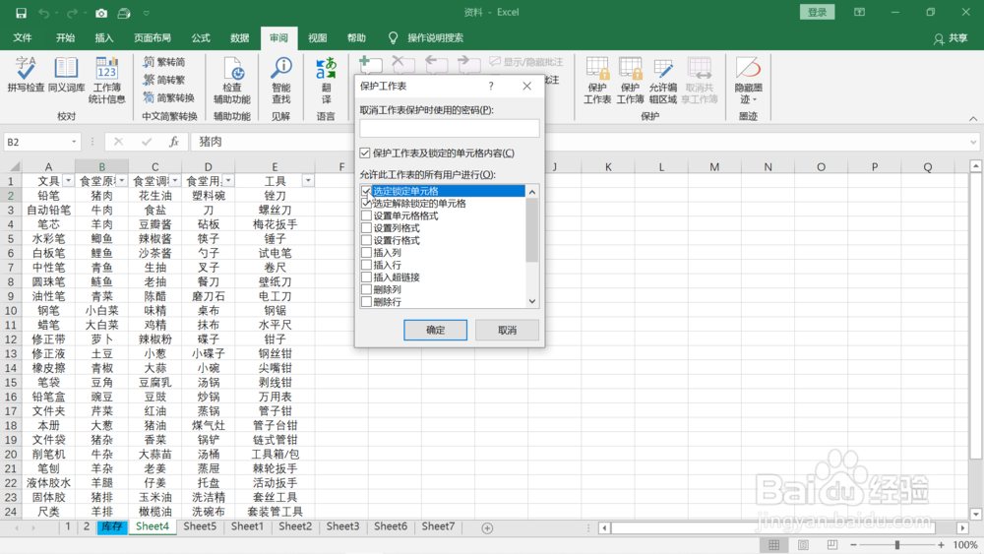Click the Share (共享) button
This screenshot has height=554, width=984.
(951, 38)
